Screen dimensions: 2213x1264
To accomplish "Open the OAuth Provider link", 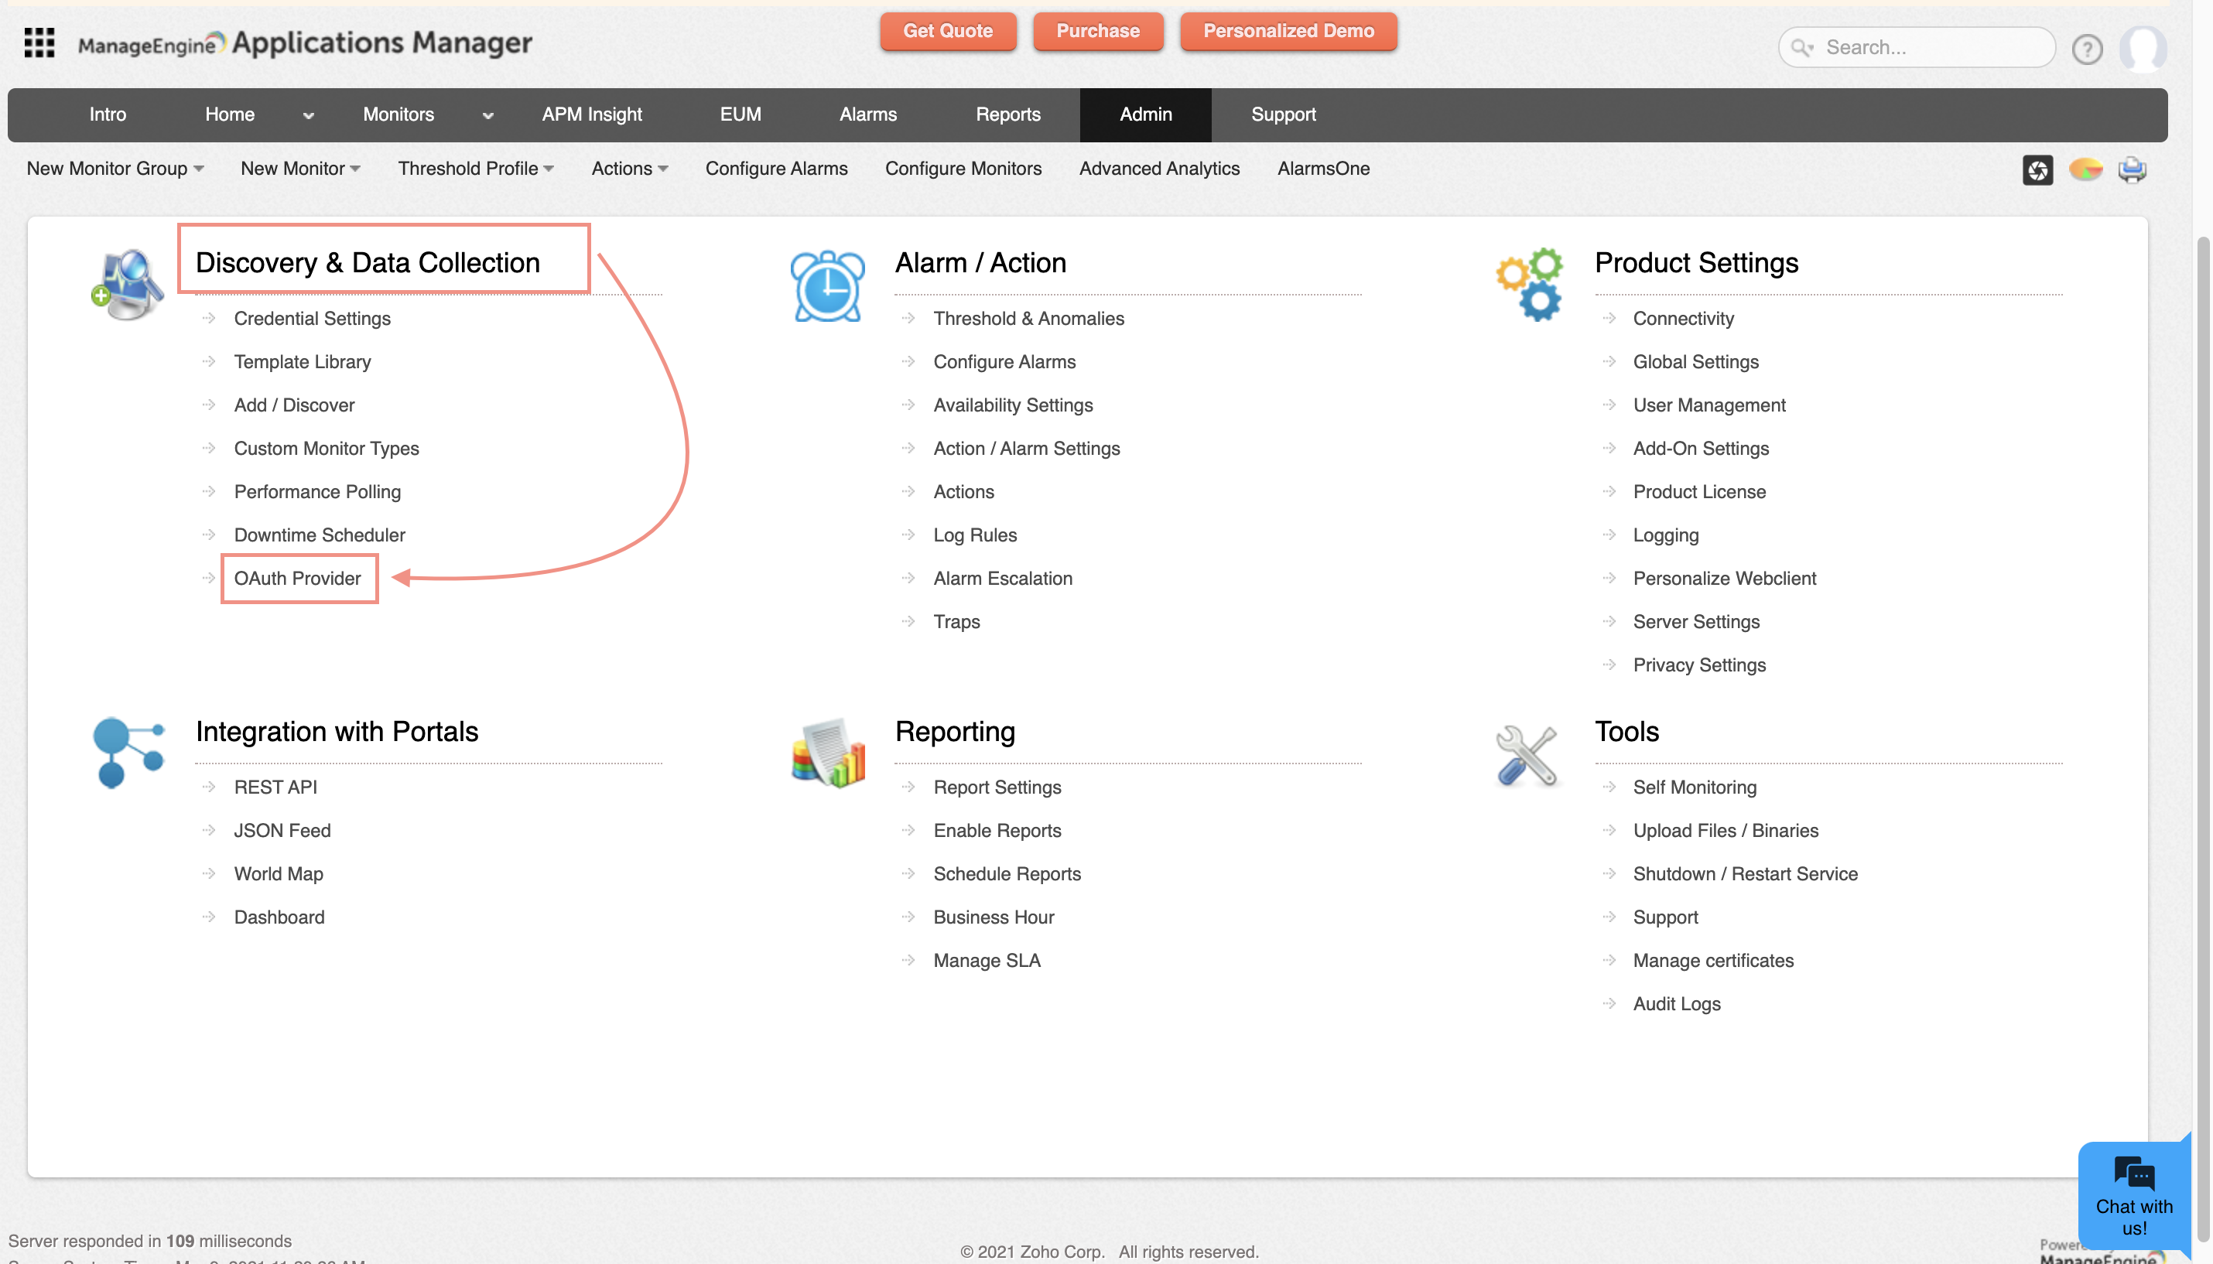I will (297, 578).
